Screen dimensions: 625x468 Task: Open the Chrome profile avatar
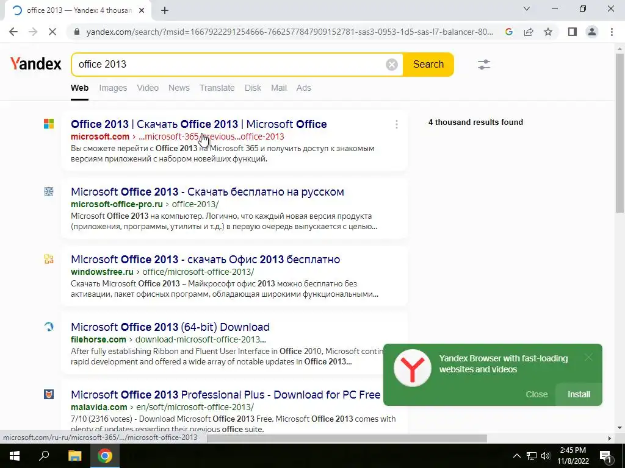coord(592,32)
